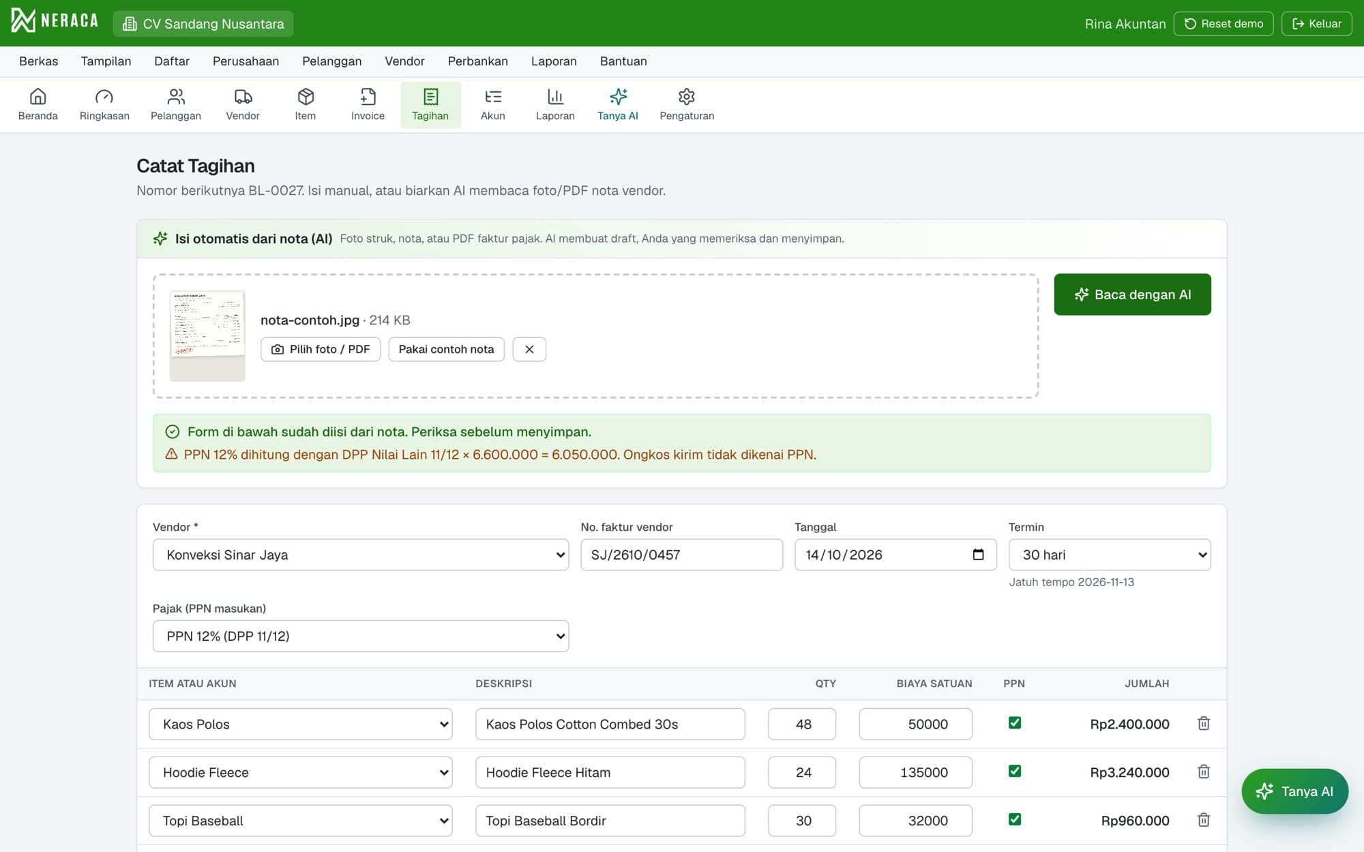The width and height of the screenshot is (1364, 852).
Task: Open the Termin 30 hari dropdown
Action: 1110,555
